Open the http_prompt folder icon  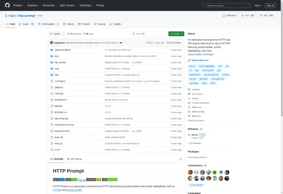click(x=52, y=62)
